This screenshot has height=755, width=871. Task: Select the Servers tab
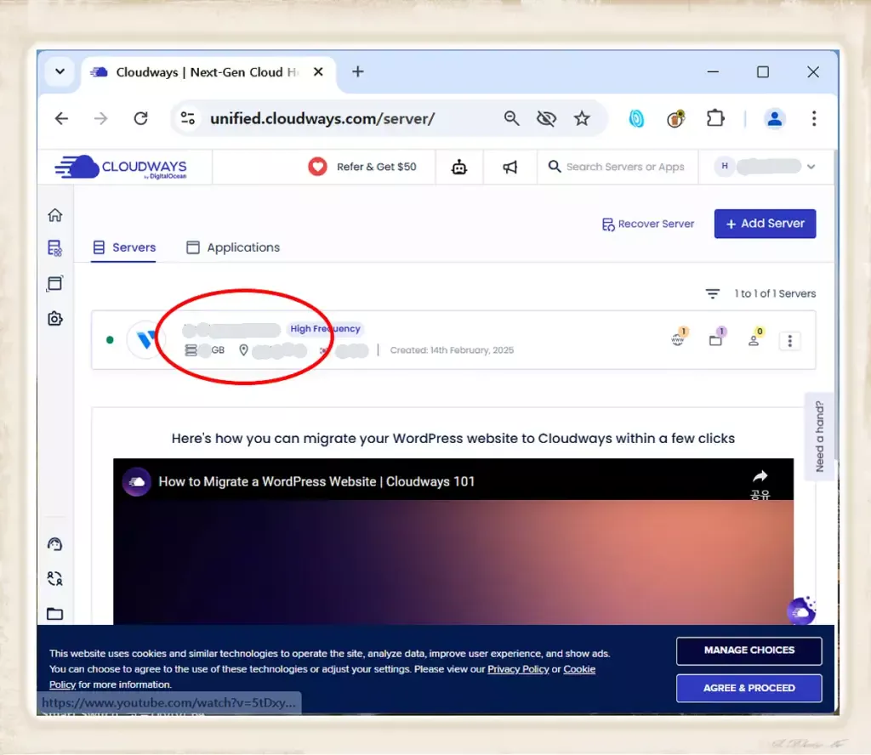click(124, 247)
